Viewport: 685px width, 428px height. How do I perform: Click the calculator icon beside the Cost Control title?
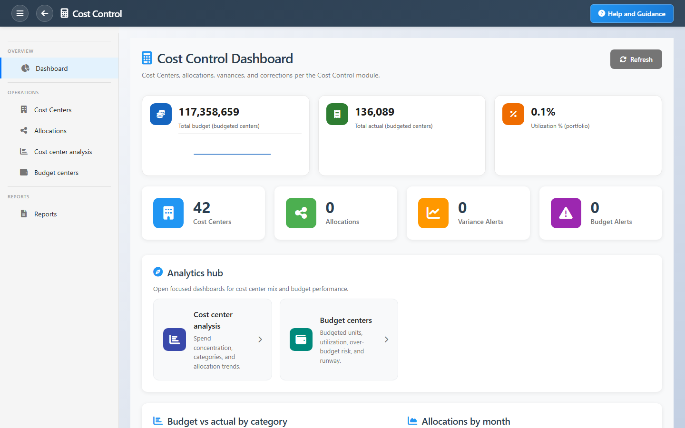click(x=64, y=13)
